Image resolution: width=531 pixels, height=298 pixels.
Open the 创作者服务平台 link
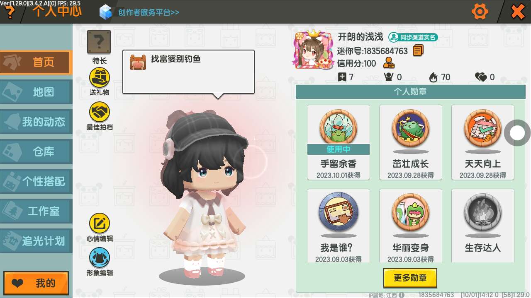149,12
